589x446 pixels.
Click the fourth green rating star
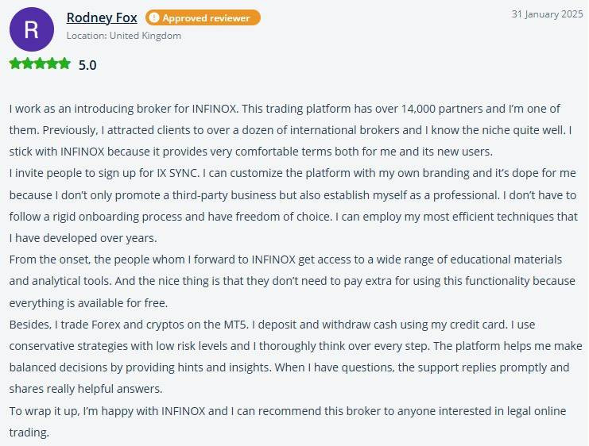coord(52,64)
